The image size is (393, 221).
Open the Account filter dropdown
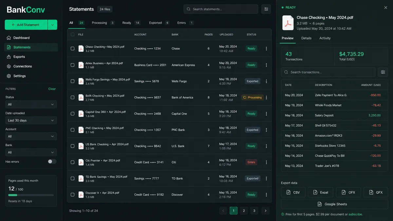pyautogui.click(x=31, y=136)
